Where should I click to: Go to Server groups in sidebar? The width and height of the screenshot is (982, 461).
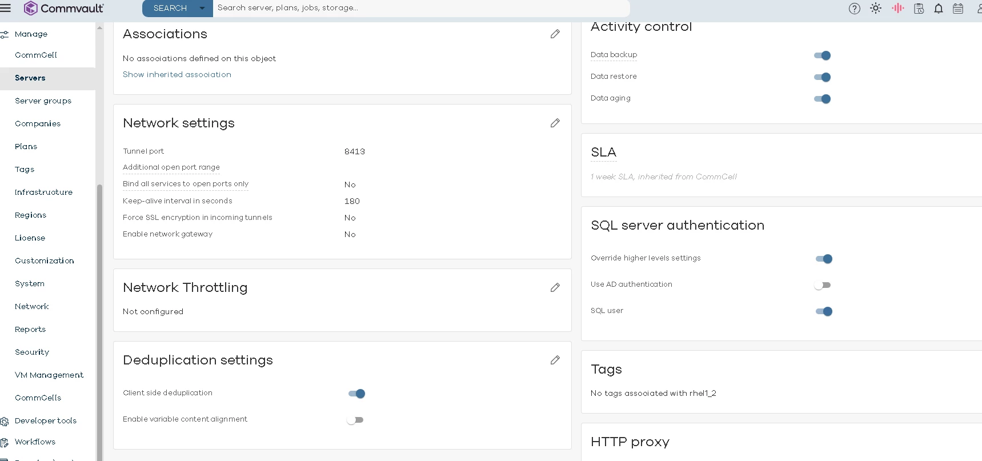(43, 101)
